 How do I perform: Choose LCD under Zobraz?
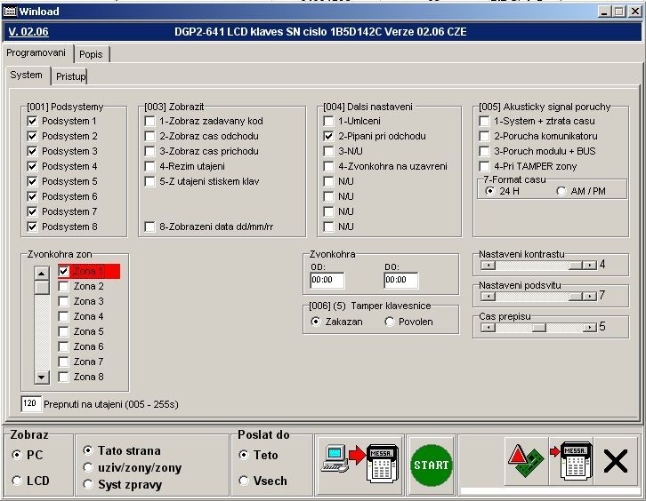(x=17, y=481)
